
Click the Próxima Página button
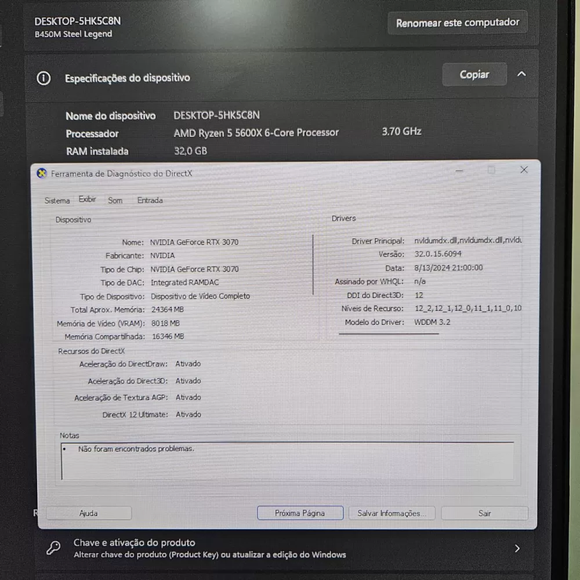[300, 513]
